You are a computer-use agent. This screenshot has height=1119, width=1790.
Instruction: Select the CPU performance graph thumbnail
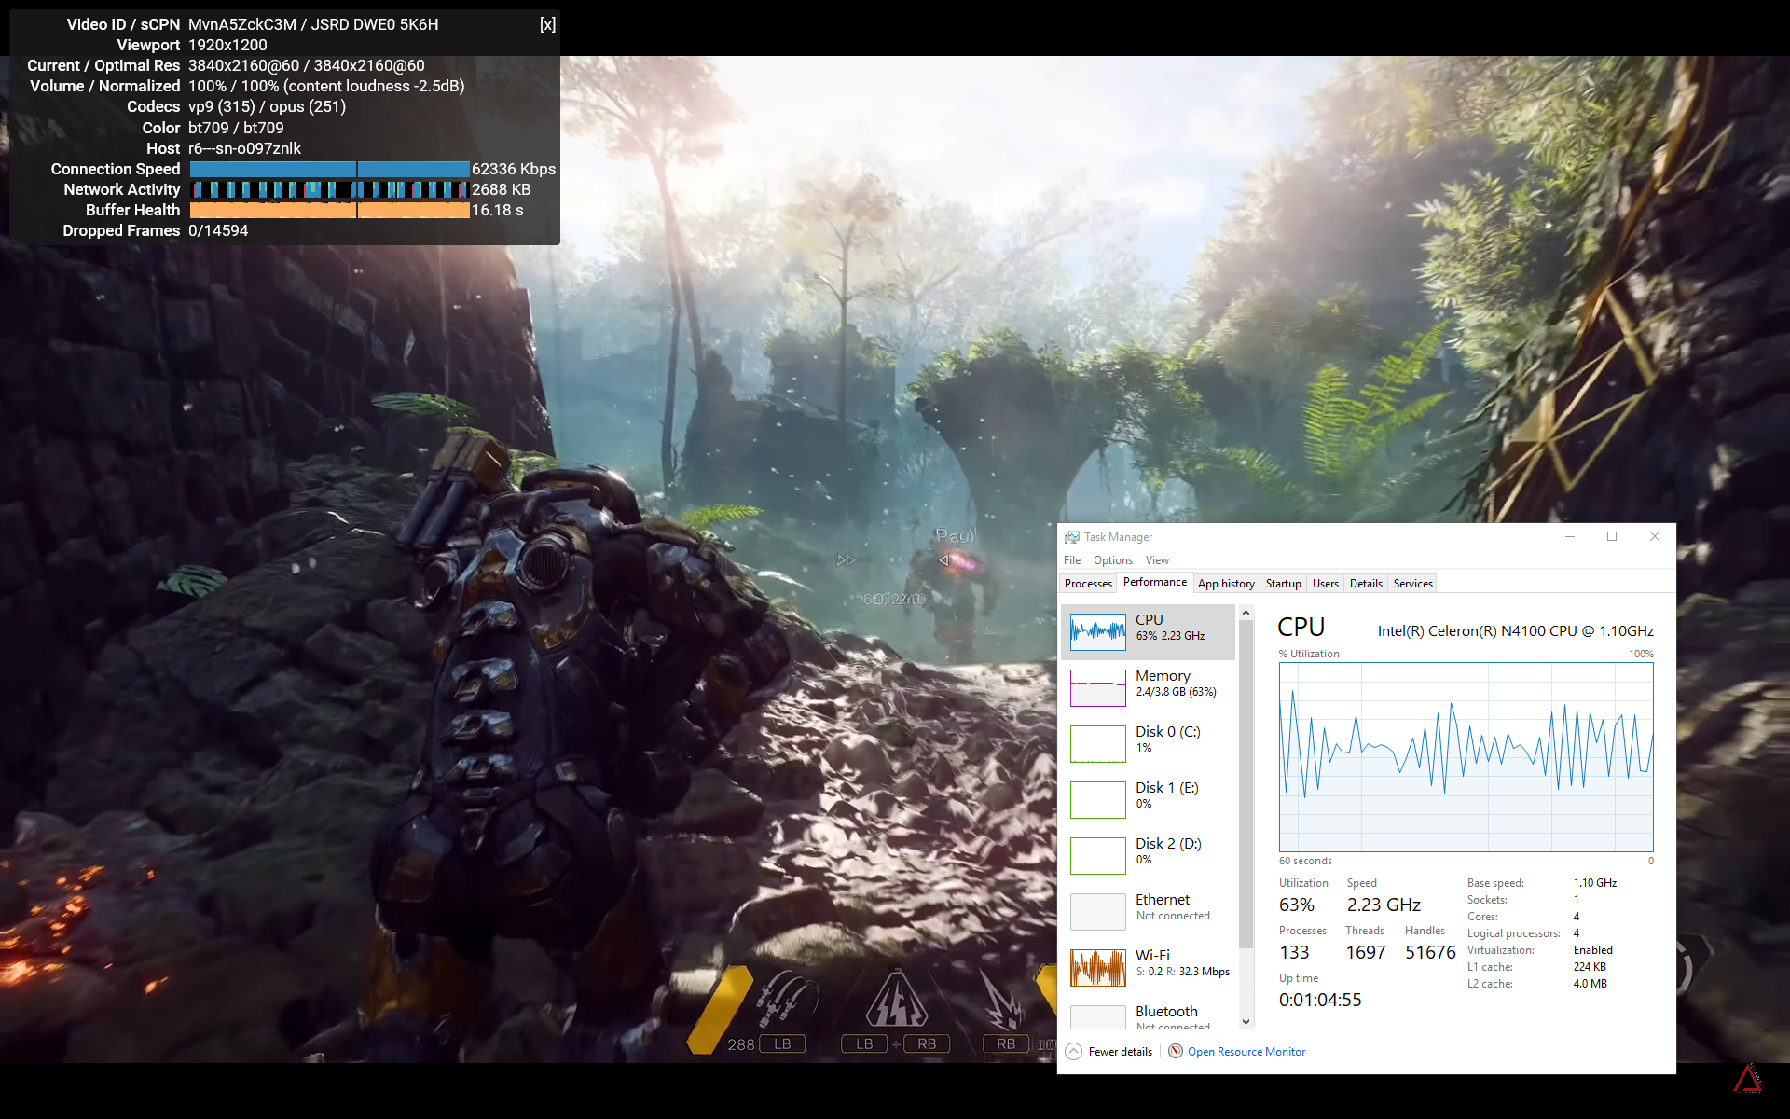click(1097, 632)
